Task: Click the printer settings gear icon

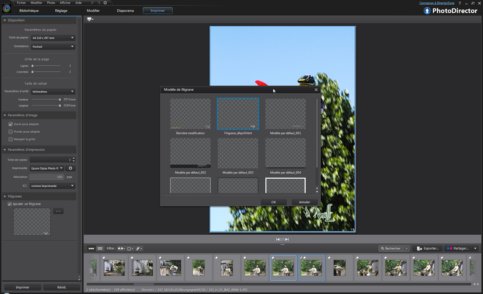Action: click(70, 168)
